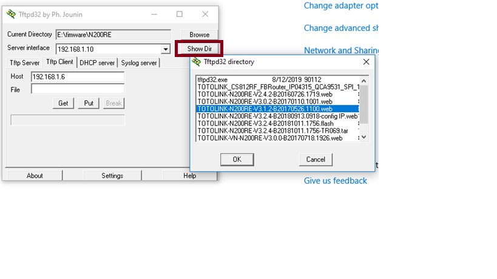Select TOTOLINK-N200RE-V3.2.4-B20181011.1756.flash entry
Viewport: 497px width, 279px height.
(x=277, y=124)
